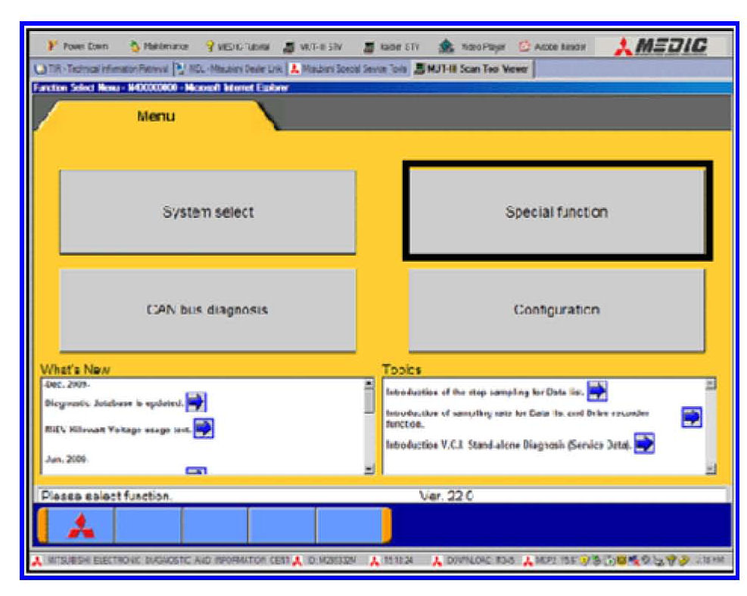Select the MUT-III Scan Tool Viewer tab
Screen dimensions: 747x596
(x=472, y=70)
